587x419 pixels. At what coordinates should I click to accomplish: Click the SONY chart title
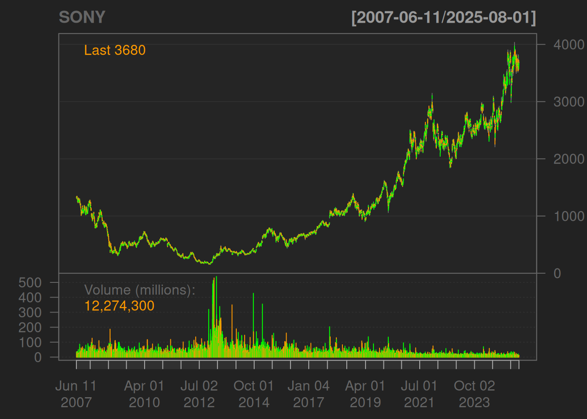pyautogui.click(x=82, y=17)
